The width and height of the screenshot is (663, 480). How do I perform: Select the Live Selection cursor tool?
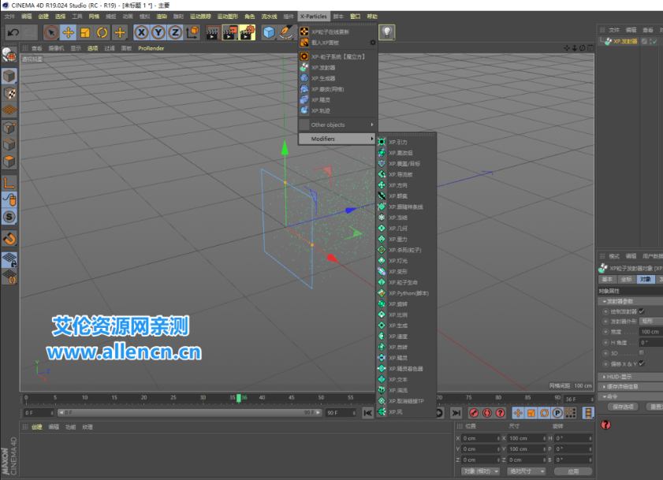51,32
